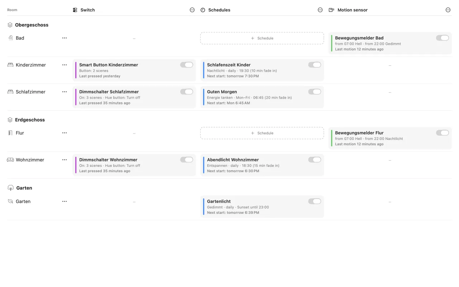Toggle Bewegungsmelder Bad motion sensor
This screenshot has height=287, width=459.
(x=443, y=38)
